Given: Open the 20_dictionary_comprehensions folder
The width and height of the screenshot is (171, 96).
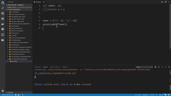Looking at the screenshot, I should pos(19,57).
